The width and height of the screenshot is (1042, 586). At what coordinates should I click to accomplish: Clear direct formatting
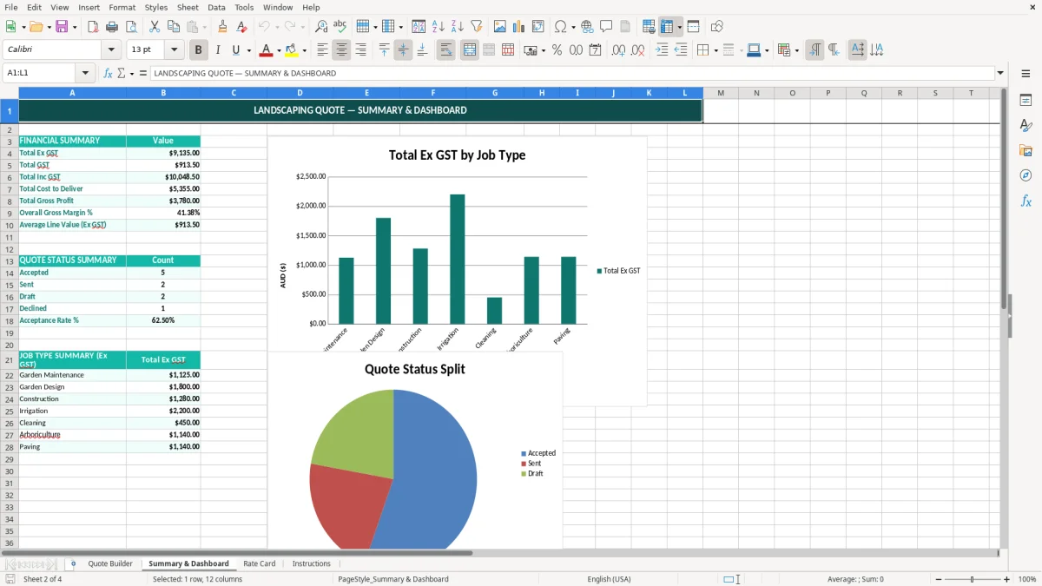[242, 27]
